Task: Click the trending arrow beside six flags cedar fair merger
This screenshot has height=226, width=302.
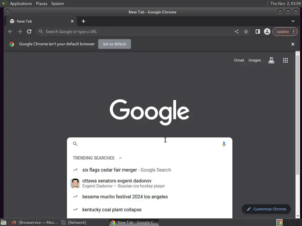Action: click(75, 170)
